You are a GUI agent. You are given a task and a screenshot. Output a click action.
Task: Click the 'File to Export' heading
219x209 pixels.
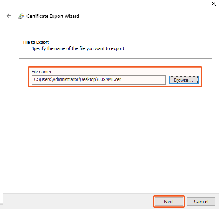pyautogui.click(x=36, y=42)
